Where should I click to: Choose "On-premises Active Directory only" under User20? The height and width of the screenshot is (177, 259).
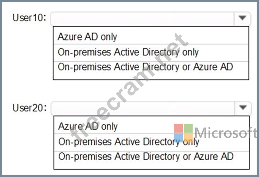(x=152, y=142)
